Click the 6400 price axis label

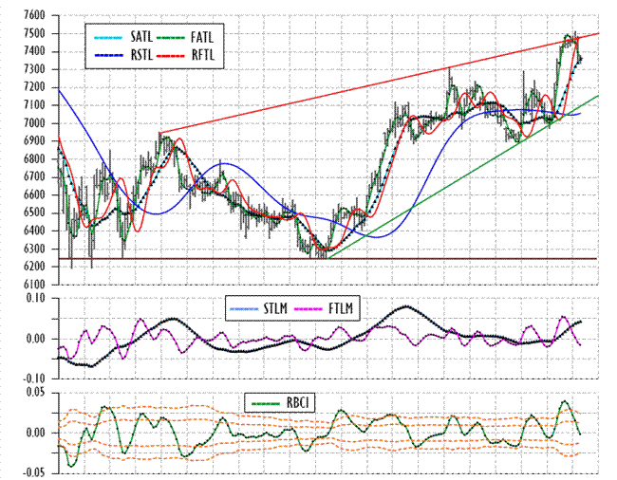pyautogui.click(x=34, y=231)
